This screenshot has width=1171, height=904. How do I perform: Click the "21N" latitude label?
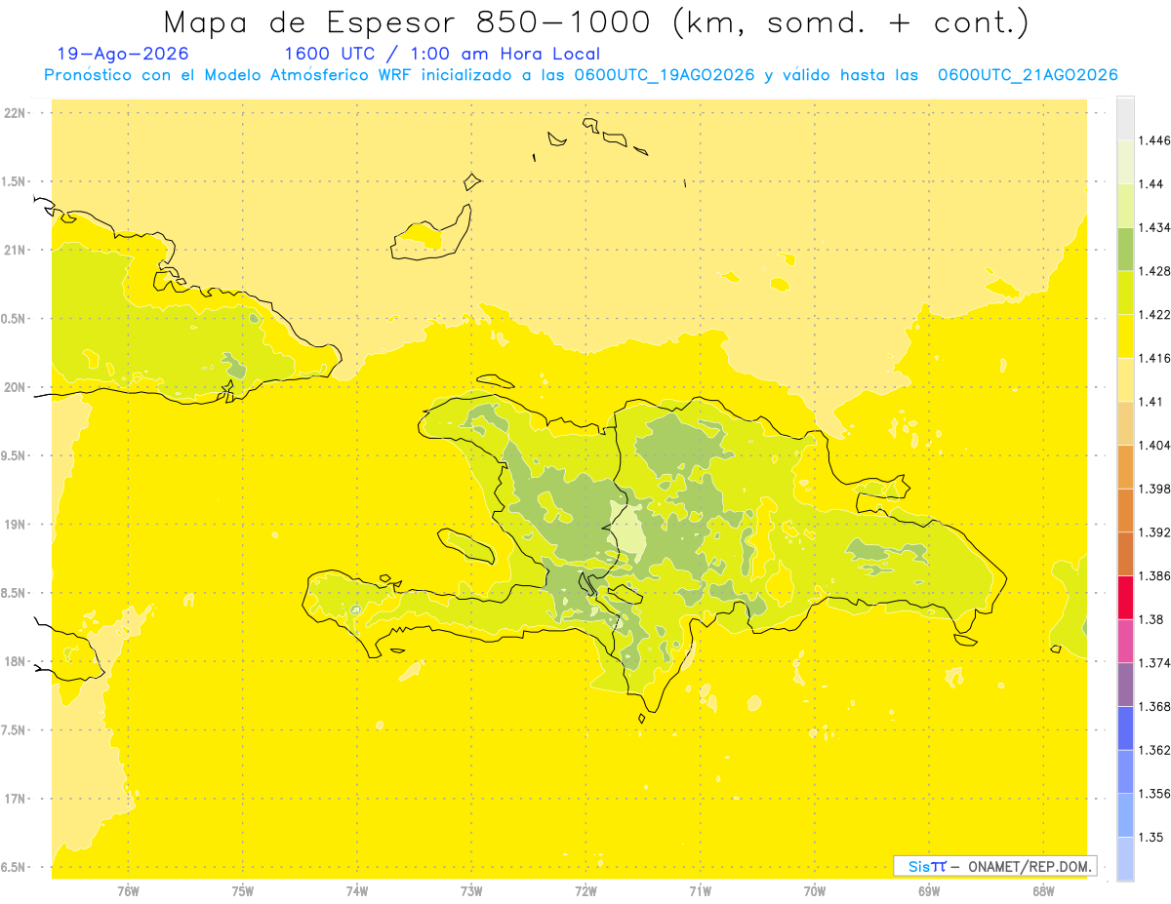17,251
